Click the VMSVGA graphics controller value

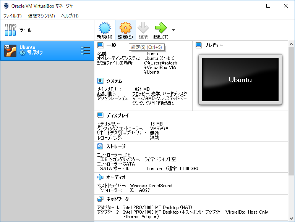(159, 129)
